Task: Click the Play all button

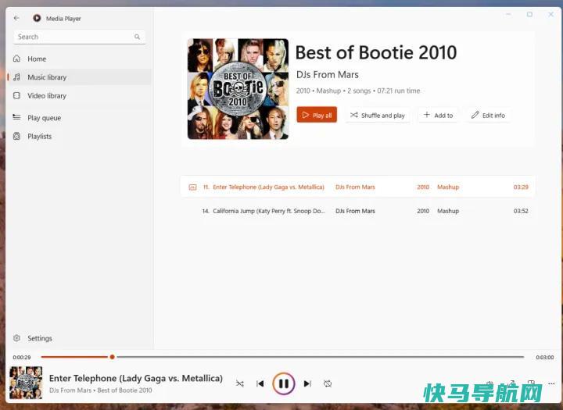Action: click(317, 115)
